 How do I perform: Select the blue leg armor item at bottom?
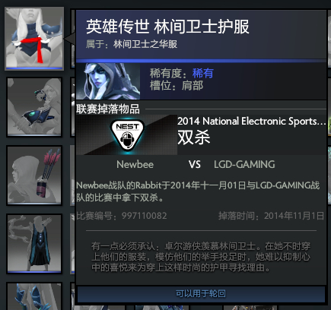(34, 296)
